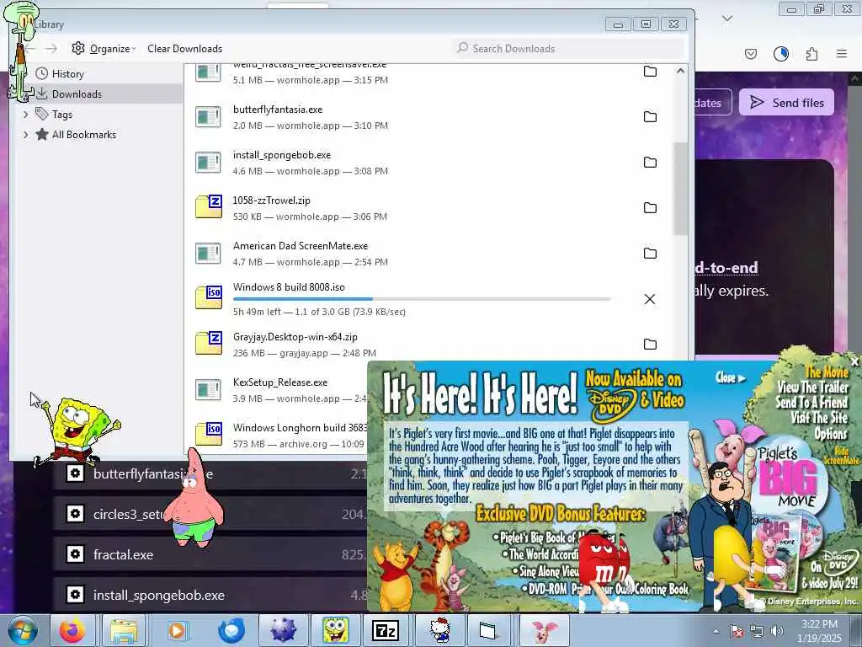
Task: Click Send files on the Wormhole page
Action: tap(786, 102)
